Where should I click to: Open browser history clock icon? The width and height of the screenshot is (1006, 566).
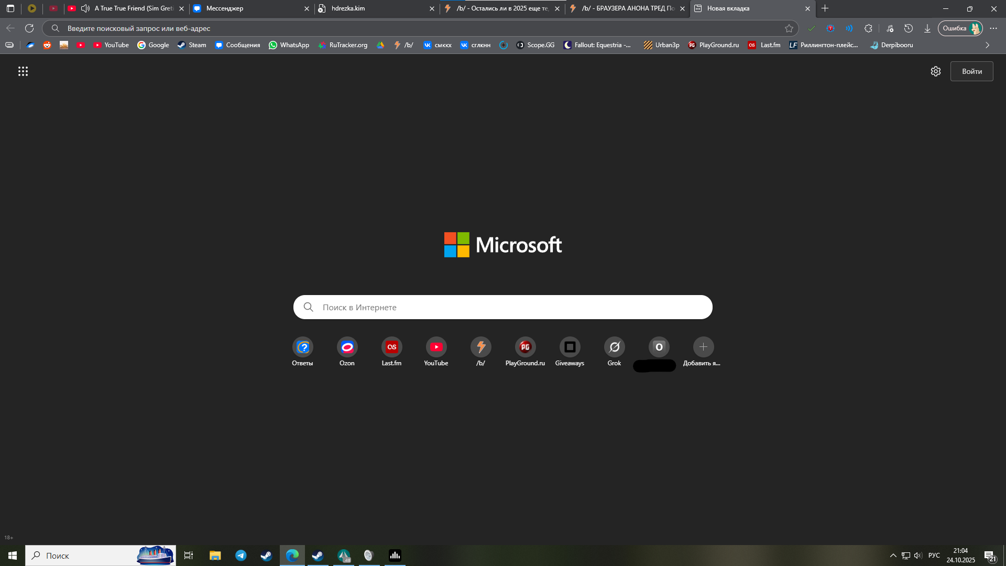[x=908, y=28]
